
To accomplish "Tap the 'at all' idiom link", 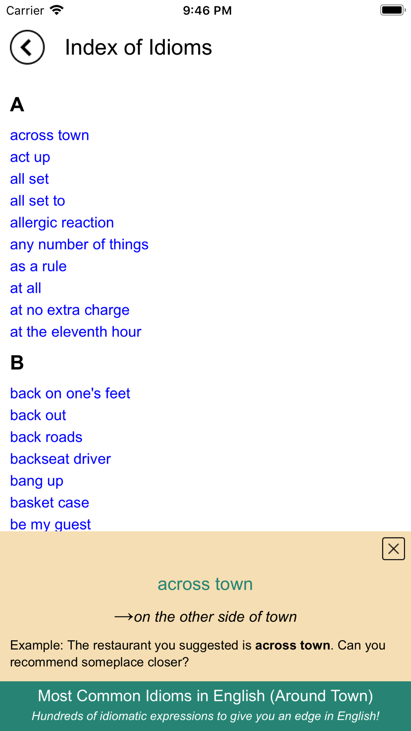I will point(25,288).
